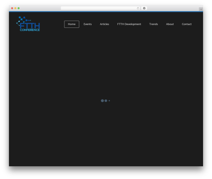
Task: Minimize window using yellow button
Action: (15, 8)
